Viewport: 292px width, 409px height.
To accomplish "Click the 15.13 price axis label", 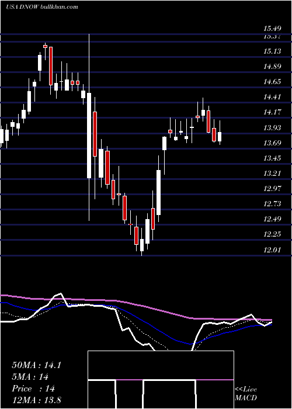I will [x=273, y=51].
